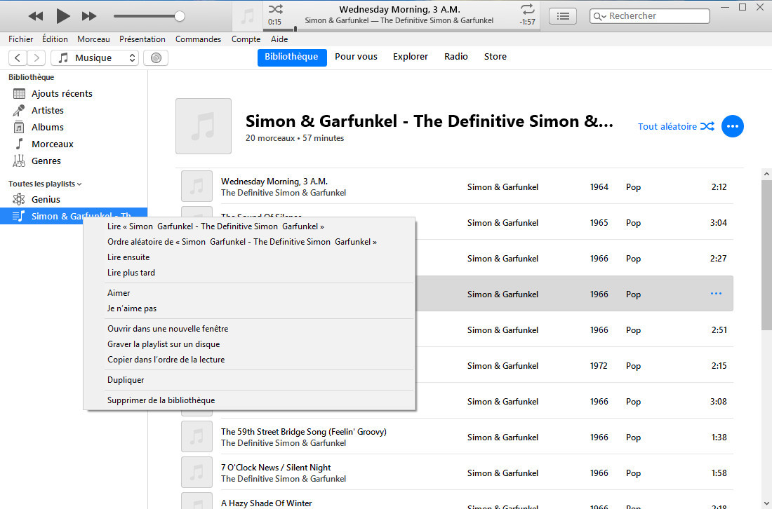
Task: Open the Commandes menu
Action: click(x=199, y=39)
